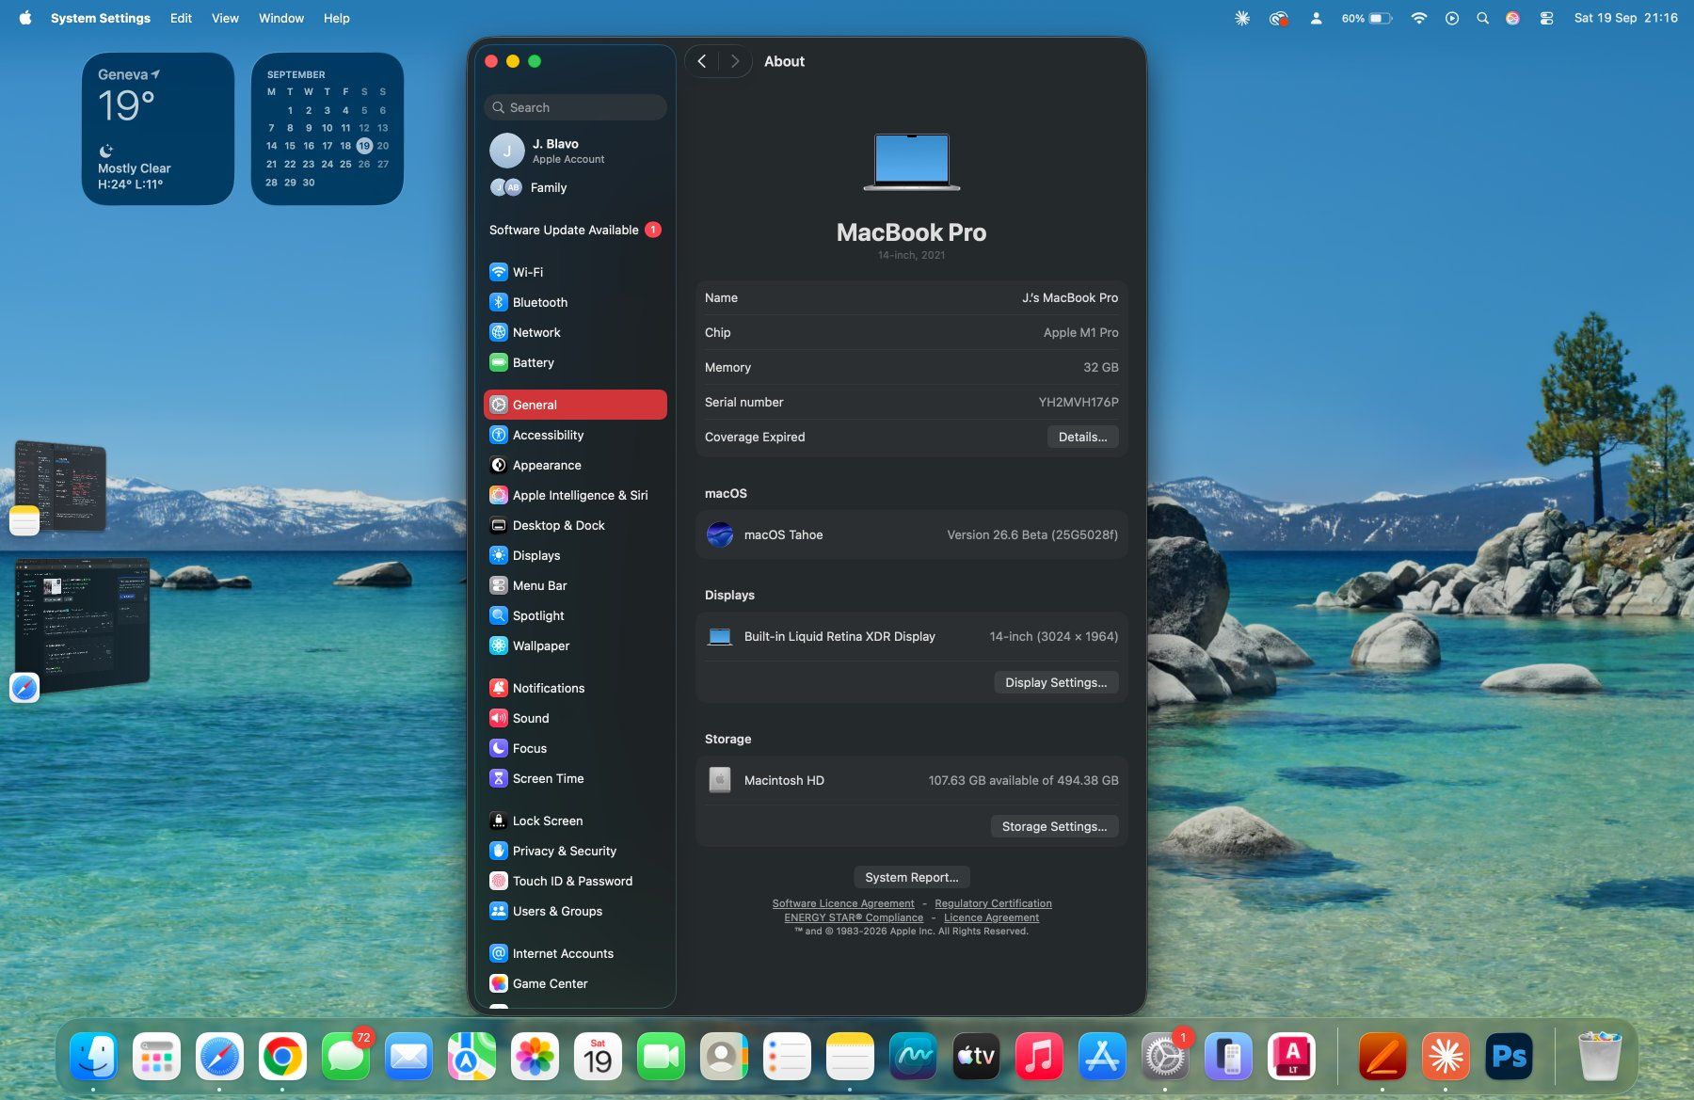Screen dimensions: 1694x1100
Task: Open Touch ID & Password settings
Action: 575,881
